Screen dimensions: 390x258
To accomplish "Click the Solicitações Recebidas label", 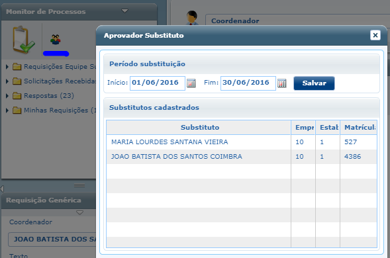I will [60, 81].
